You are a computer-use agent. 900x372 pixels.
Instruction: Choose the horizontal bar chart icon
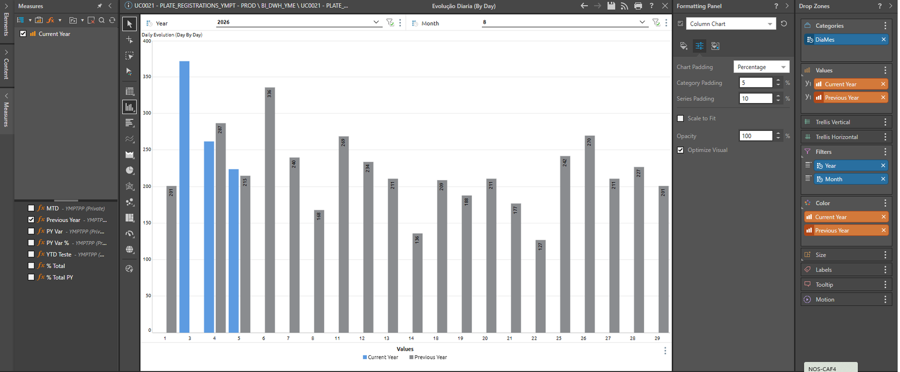coord(129,123)
